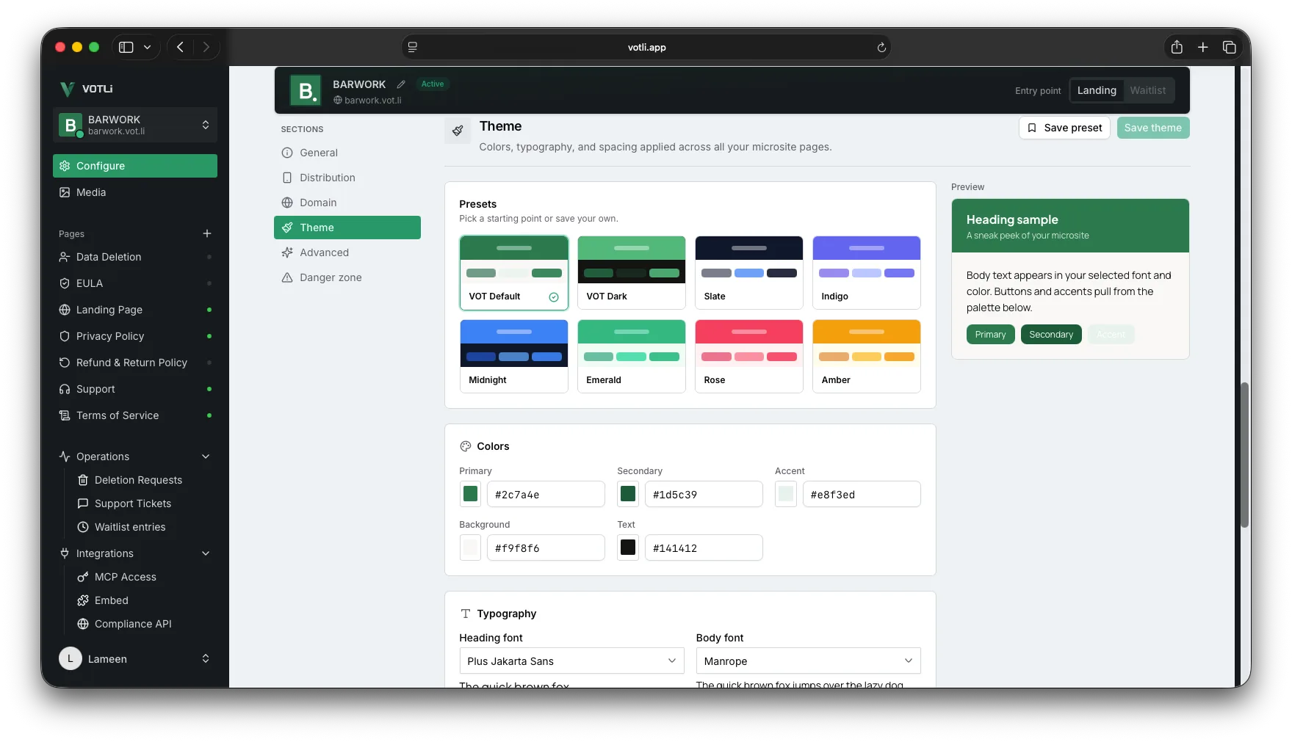Go to the Domain section
Screen dimensions: 1292x742
coord(347,203)
